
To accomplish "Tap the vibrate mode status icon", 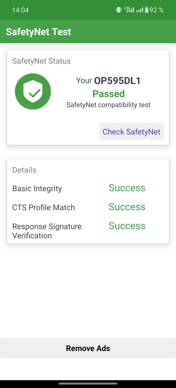I will click(119, 10).
